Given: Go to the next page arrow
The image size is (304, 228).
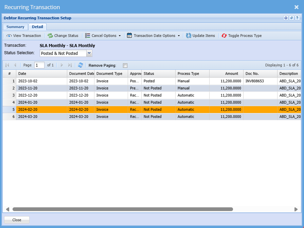Looking at the screenshot, I should click(62, 65).
